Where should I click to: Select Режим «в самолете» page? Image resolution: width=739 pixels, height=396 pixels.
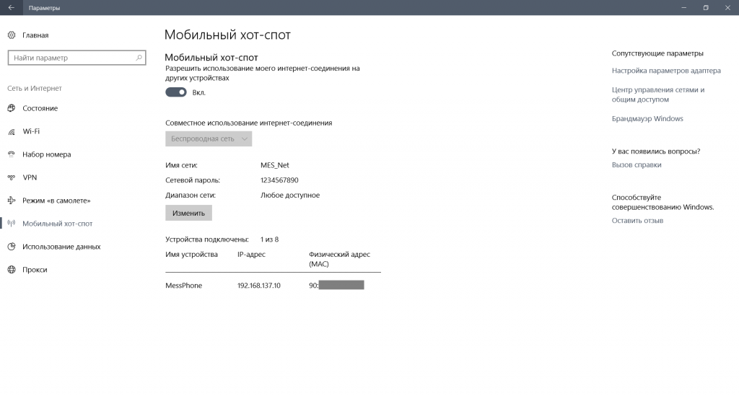tap(56, 200)
